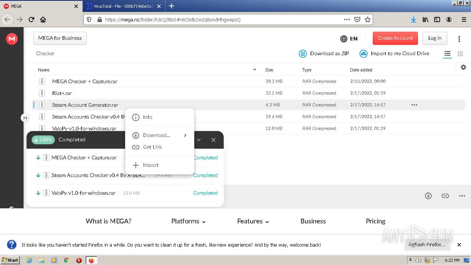471x265 pixels.
Task: Click the Create Account button
Action: pyautogui.click(x=395, y=38)
